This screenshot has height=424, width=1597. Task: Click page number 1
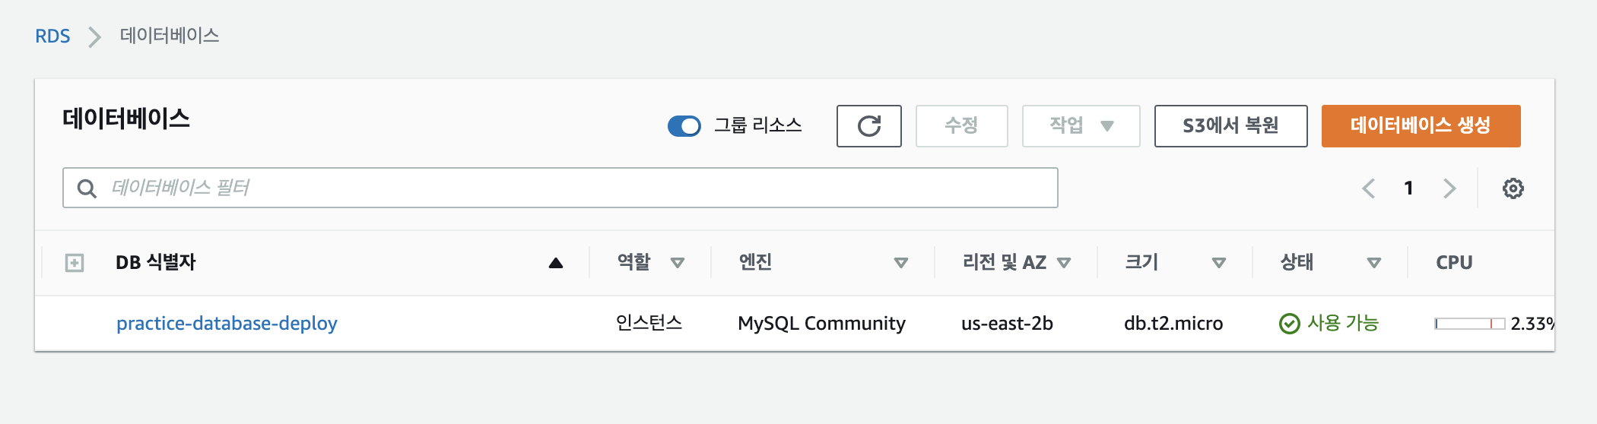click(x=1408, y=188)
